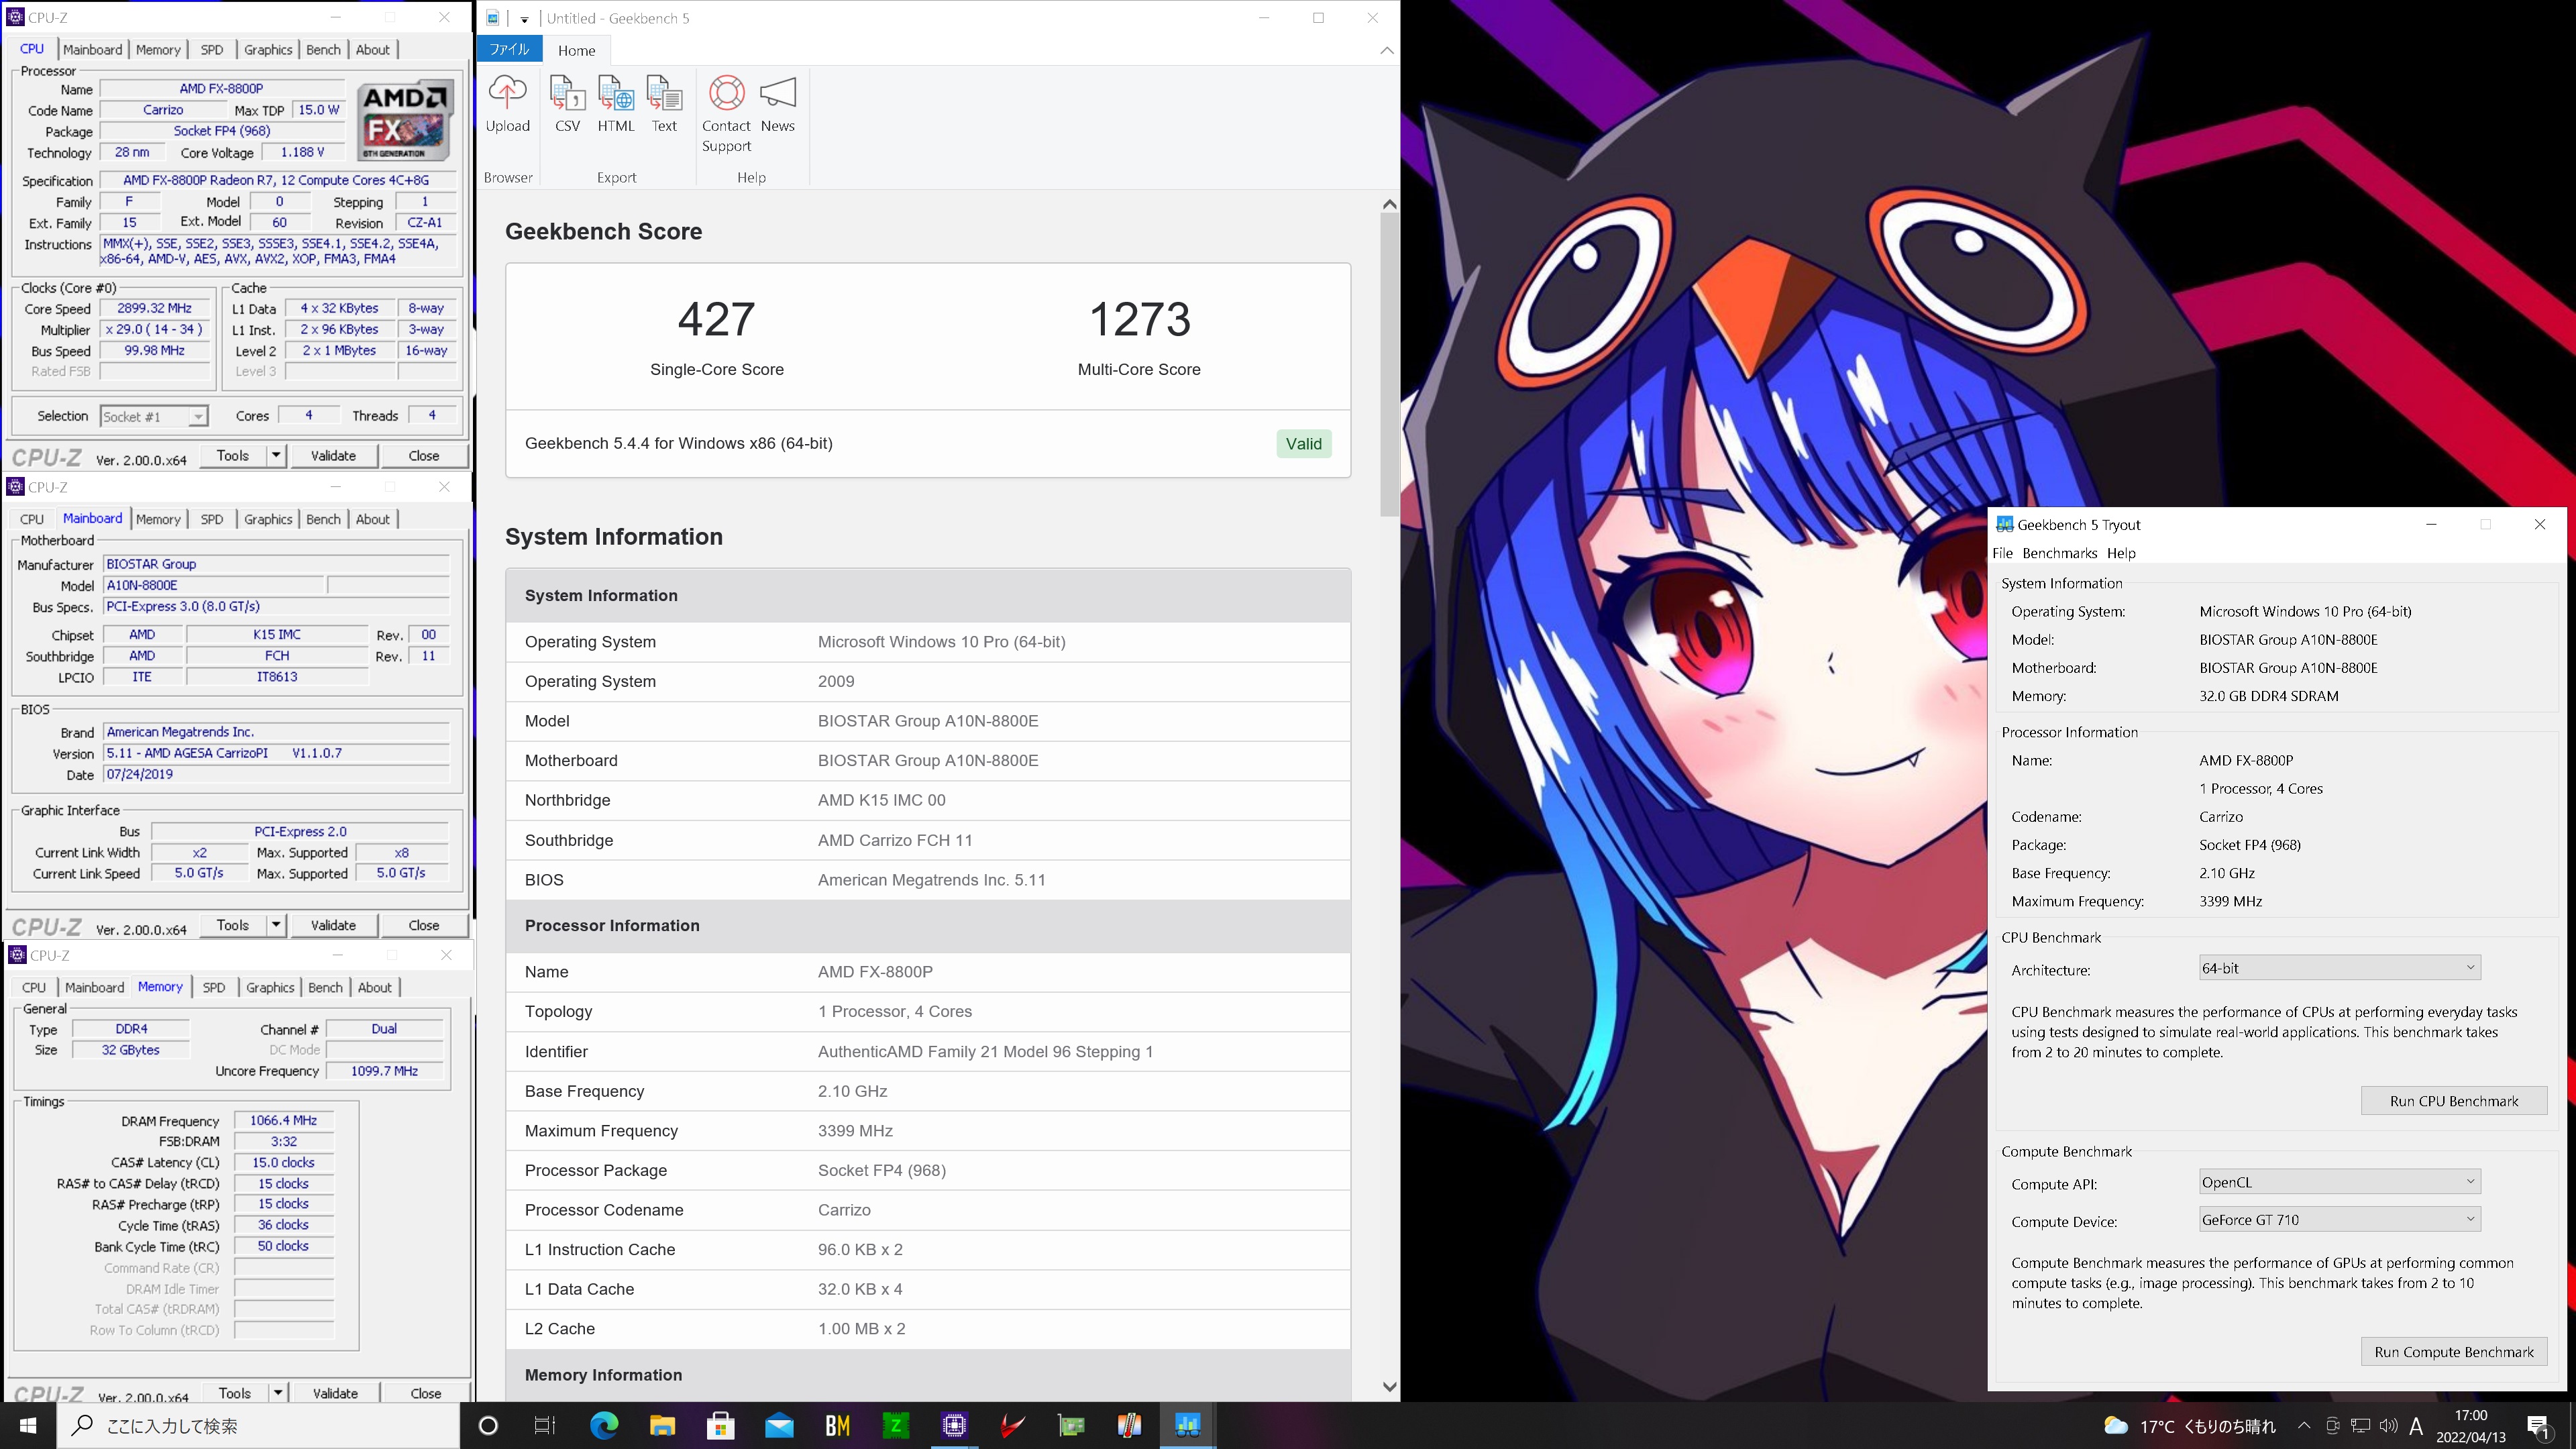Screen dimensions: 2576x1449
Task: Click the 427 Single-Core Score value
Action: point(716,320)
